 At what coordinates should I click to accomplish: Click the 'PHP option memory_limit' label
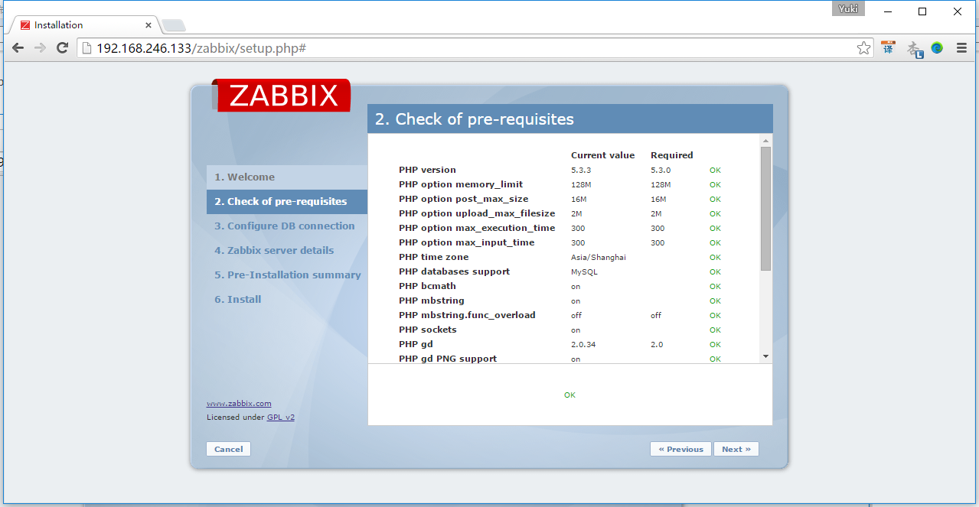pos(461,184)
